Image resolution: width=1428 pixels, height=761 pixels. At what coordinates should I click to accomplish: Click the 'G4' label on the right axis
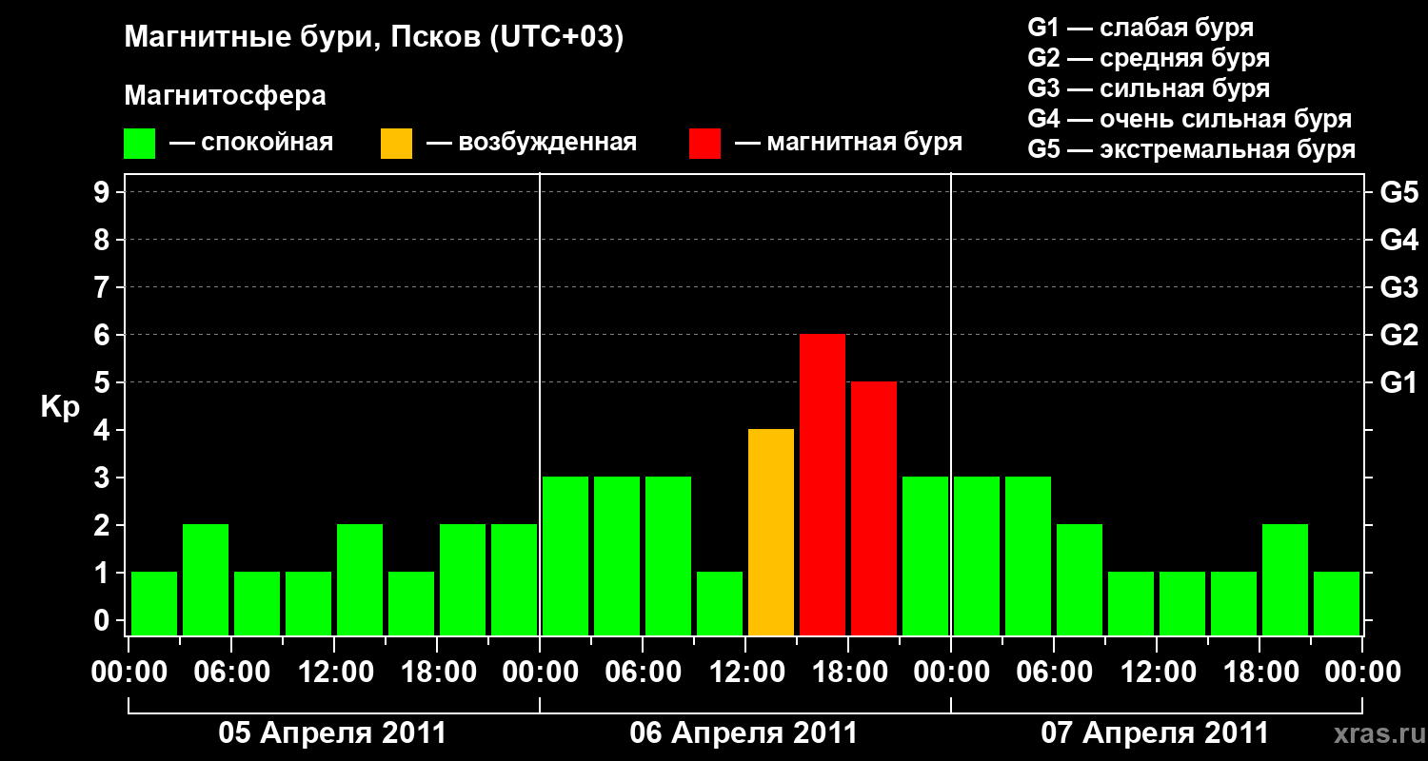1398,240
